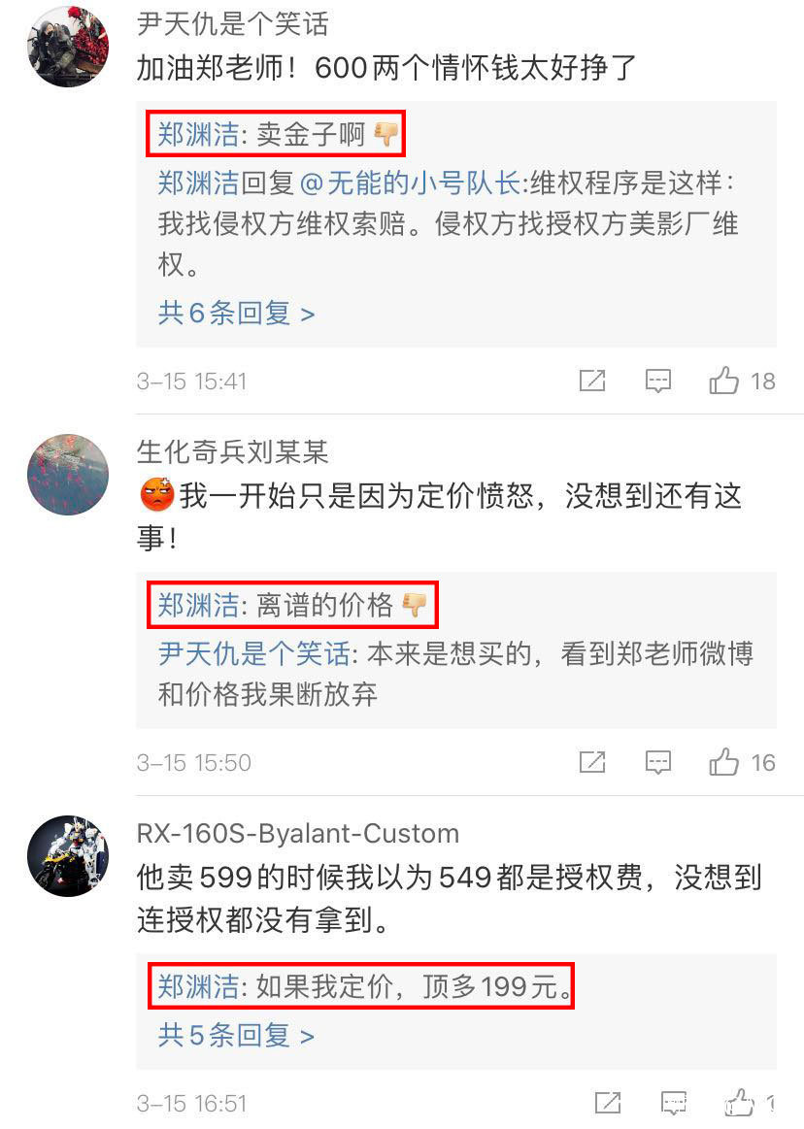804x1129 pixels.
Task: Expand 共5条回复 replies
Action: (x=236, y=1036)
